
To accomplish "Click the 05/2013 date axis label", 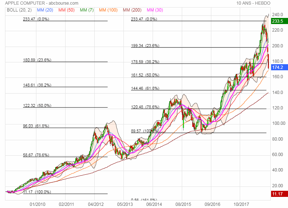I will [125, 204].
